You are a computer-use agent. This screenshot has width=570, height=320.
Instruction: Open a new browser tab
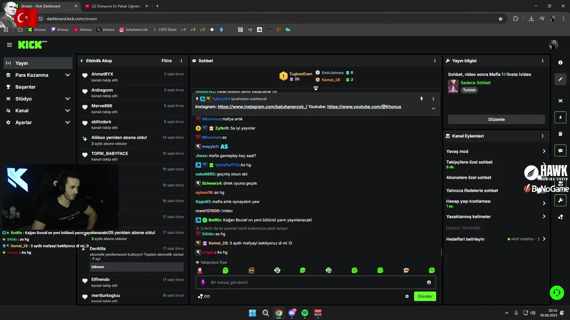[157, 6]
